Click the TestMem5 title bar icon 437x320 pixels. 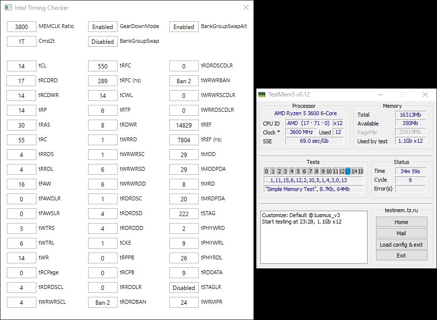pyautogui.click(x=262, y=95)
